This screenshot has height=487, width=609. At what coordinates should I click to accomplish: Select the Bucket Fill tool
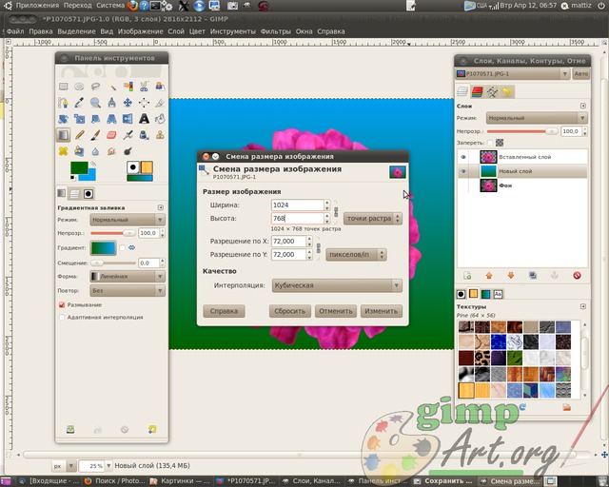[x=160, y=119]
